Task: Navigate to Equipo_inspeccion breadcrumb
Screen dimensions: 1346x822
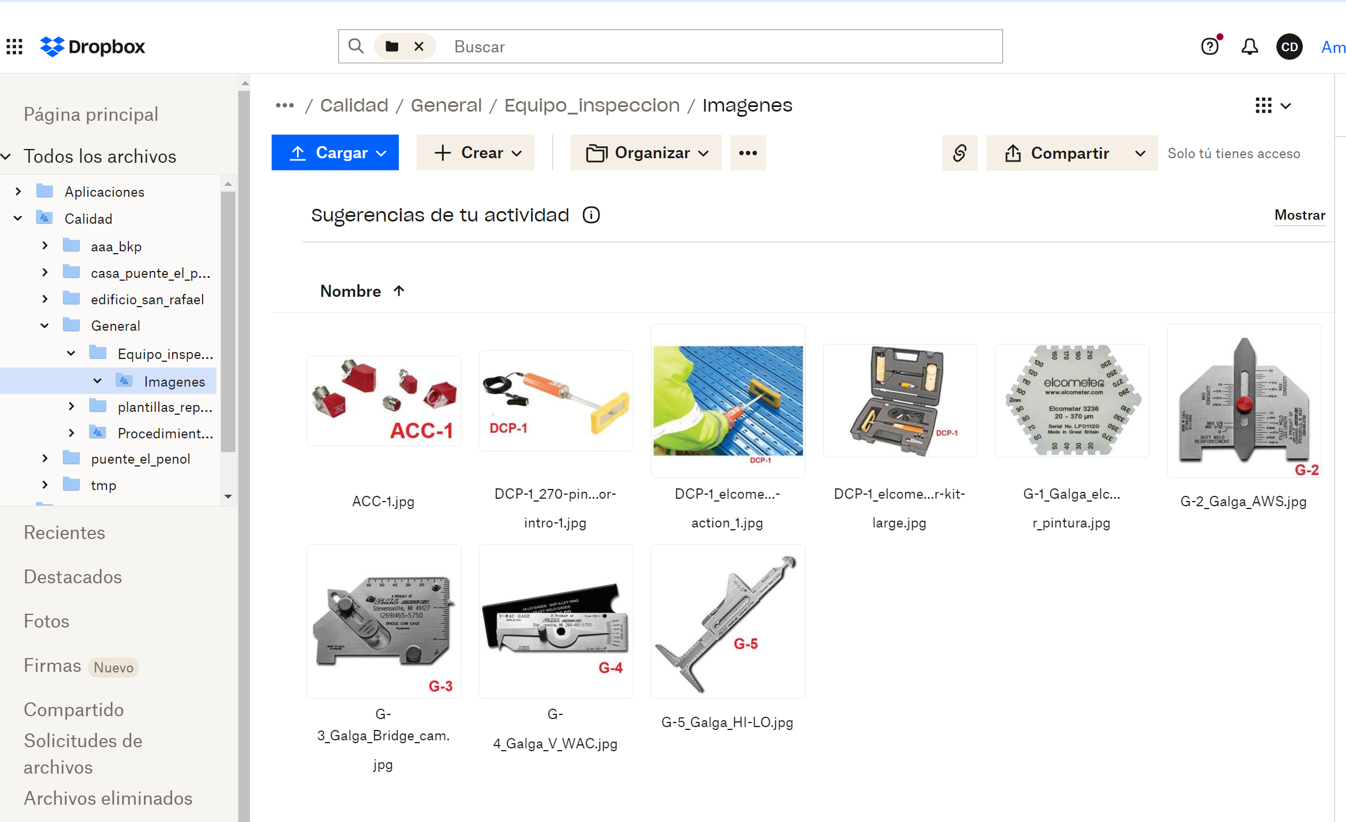Action: coord(592,106)
